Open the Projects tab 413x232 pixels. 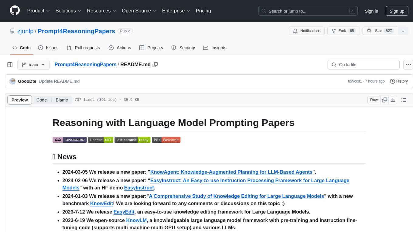point(151,48)
